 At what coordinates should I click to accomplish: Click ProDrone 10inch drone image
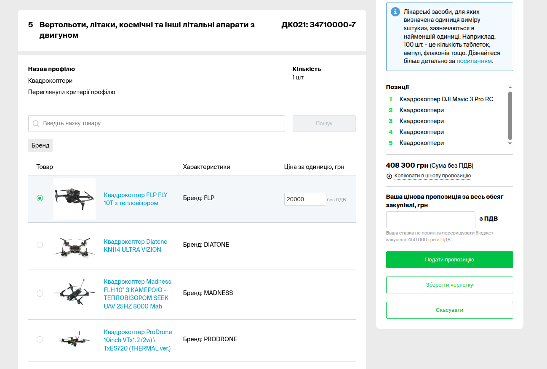pyautogui.click(x=75, y=339)
